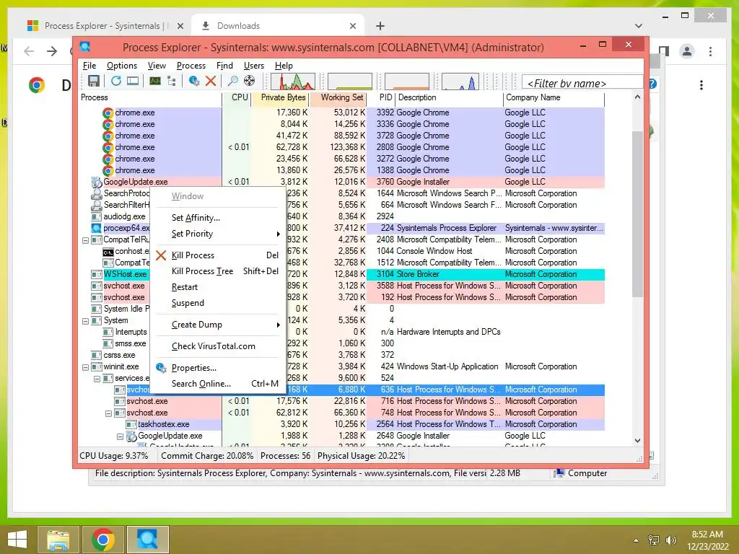Open the CPU usage mini graph

tap(293, 82)
